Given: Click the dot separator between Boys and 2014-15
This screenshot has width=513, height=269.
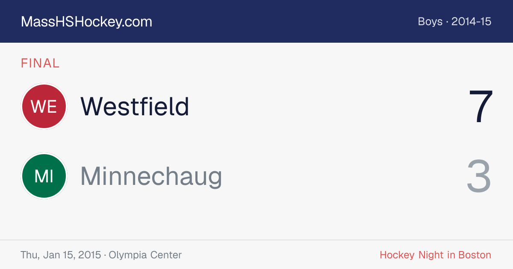Looking at the screenshot, I should point(447,22).
